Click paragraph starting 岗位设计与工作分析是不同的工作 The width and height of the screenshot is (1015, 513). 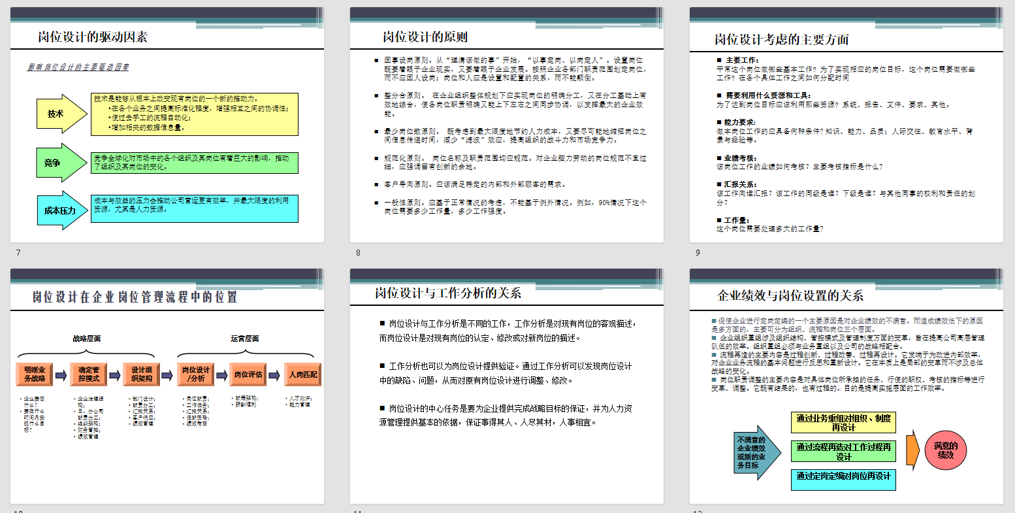point(507,331)
